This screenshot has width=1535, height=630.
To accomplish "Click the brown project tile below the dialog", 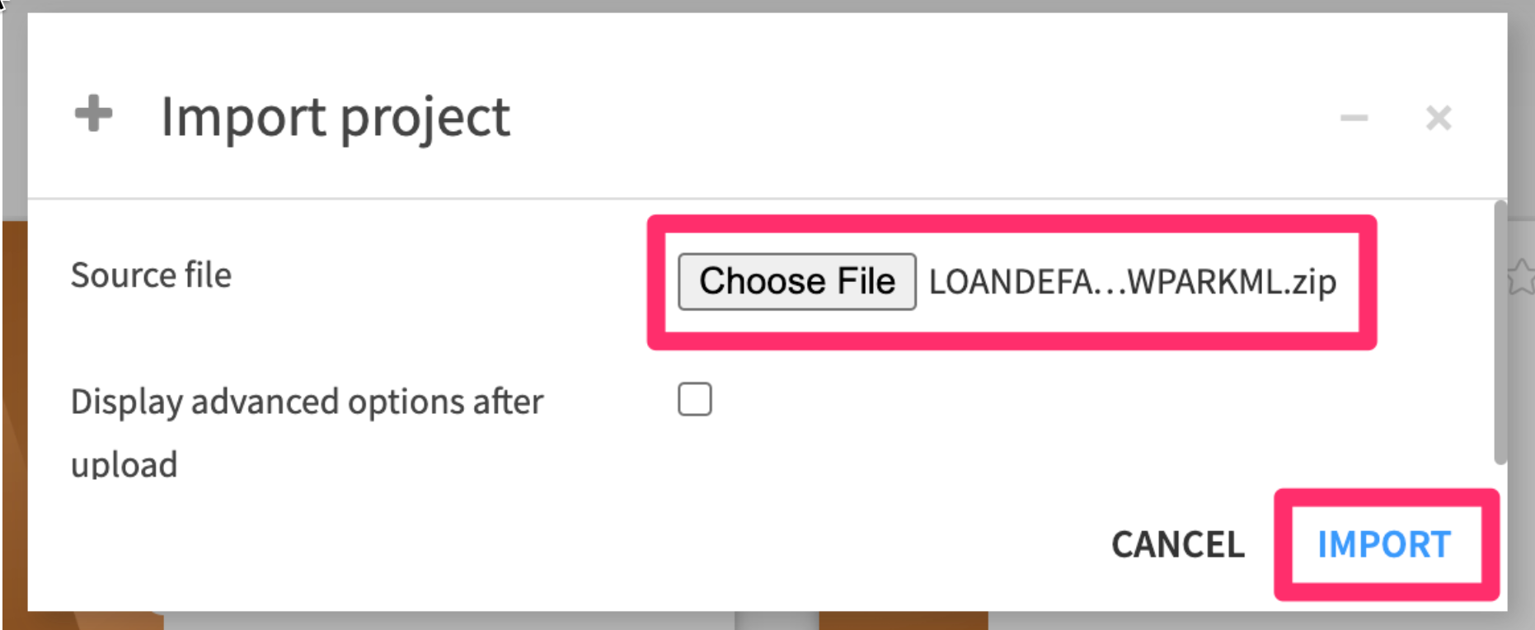I will coord(903,620).
